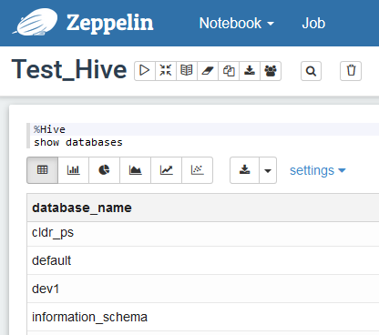Open search in code using magnifier icon
379x335 pixels.
(x=311, y=71)
